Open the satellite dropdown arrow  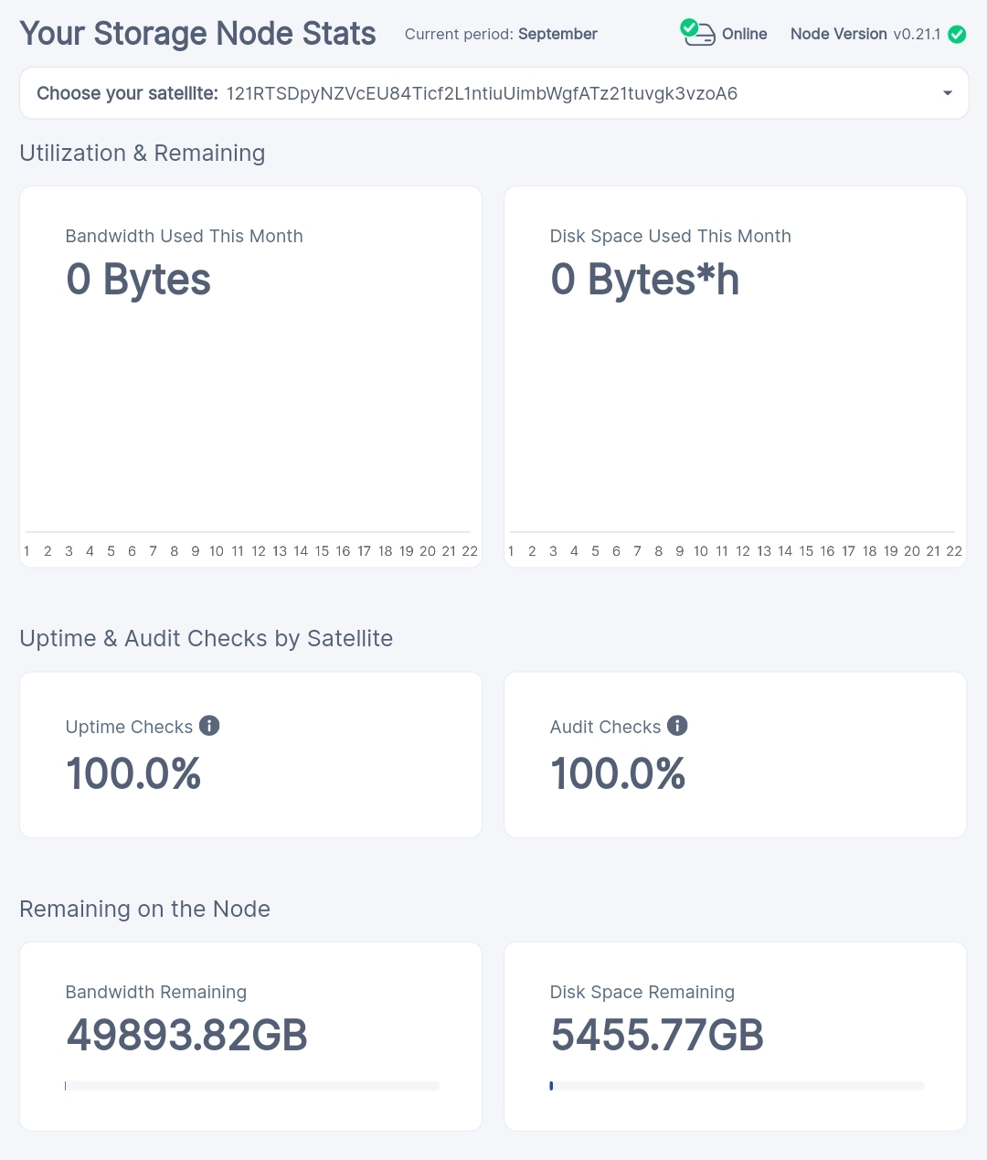(948, 93)
